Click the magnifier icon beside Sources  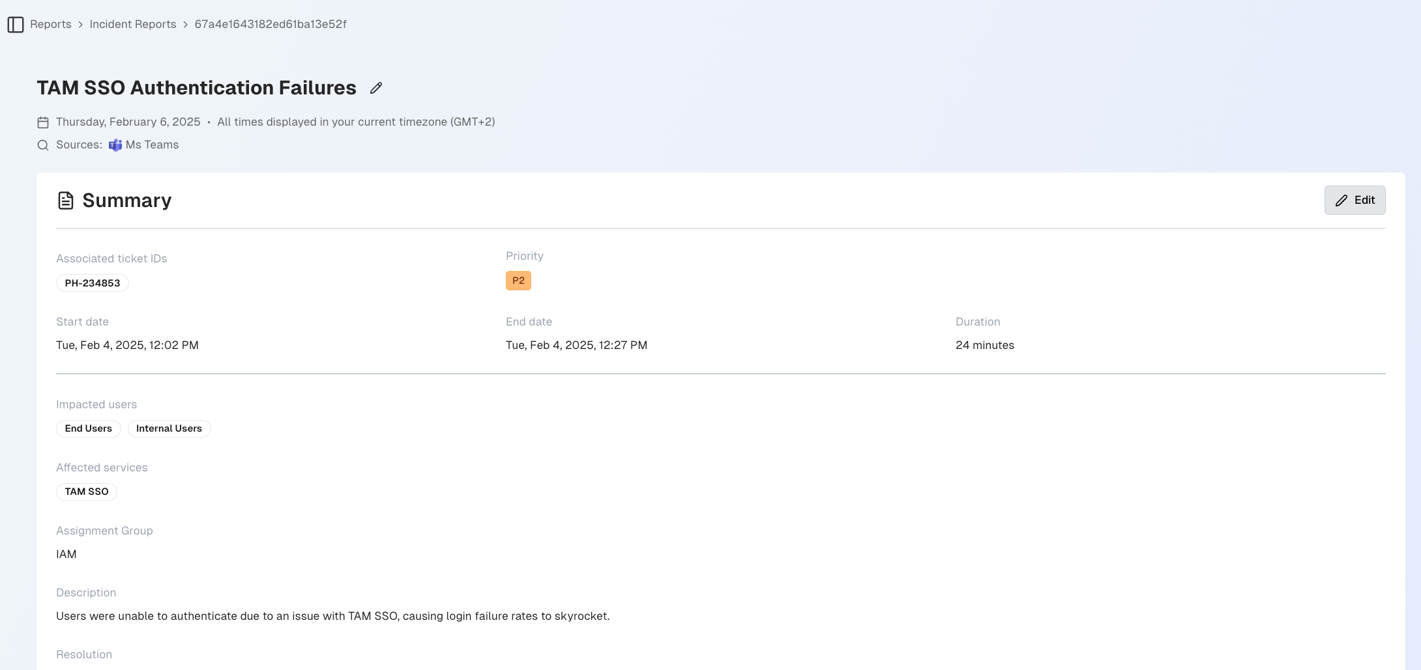43,145
